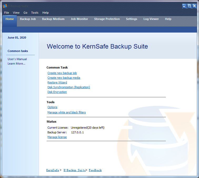Viewport: 199px width, 178px height.
Task: Open Disk Synchronization (Replication)
Action: (69, 87)
